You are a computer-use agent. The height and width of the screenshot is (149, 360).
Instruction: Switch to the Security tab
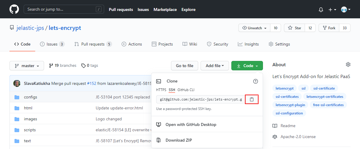pos(217,44)
